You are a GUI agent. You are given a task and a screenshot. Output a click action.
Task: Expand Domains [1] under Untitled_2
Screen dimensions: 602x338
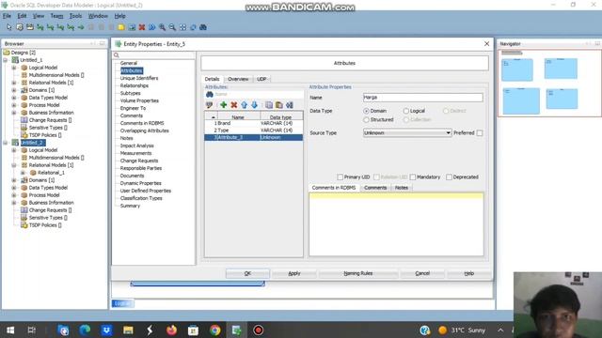tap(14, 180)
